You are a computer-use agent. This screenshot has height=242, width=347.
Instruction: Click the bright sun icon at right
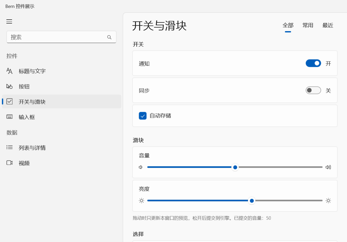[328, 201]
